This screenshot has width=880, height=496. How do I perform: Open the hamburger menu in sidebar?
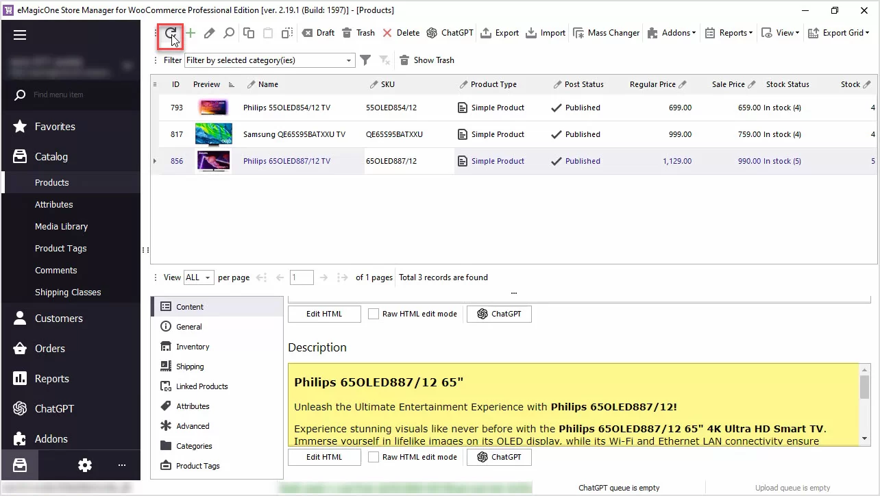click(20, 35)
